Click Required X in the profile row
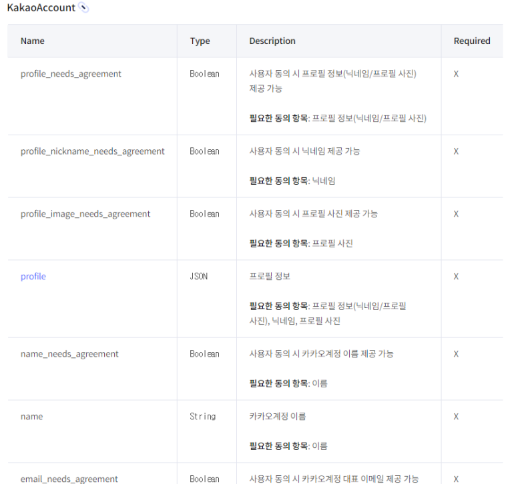The image size is (516, 484). [456, 277]
